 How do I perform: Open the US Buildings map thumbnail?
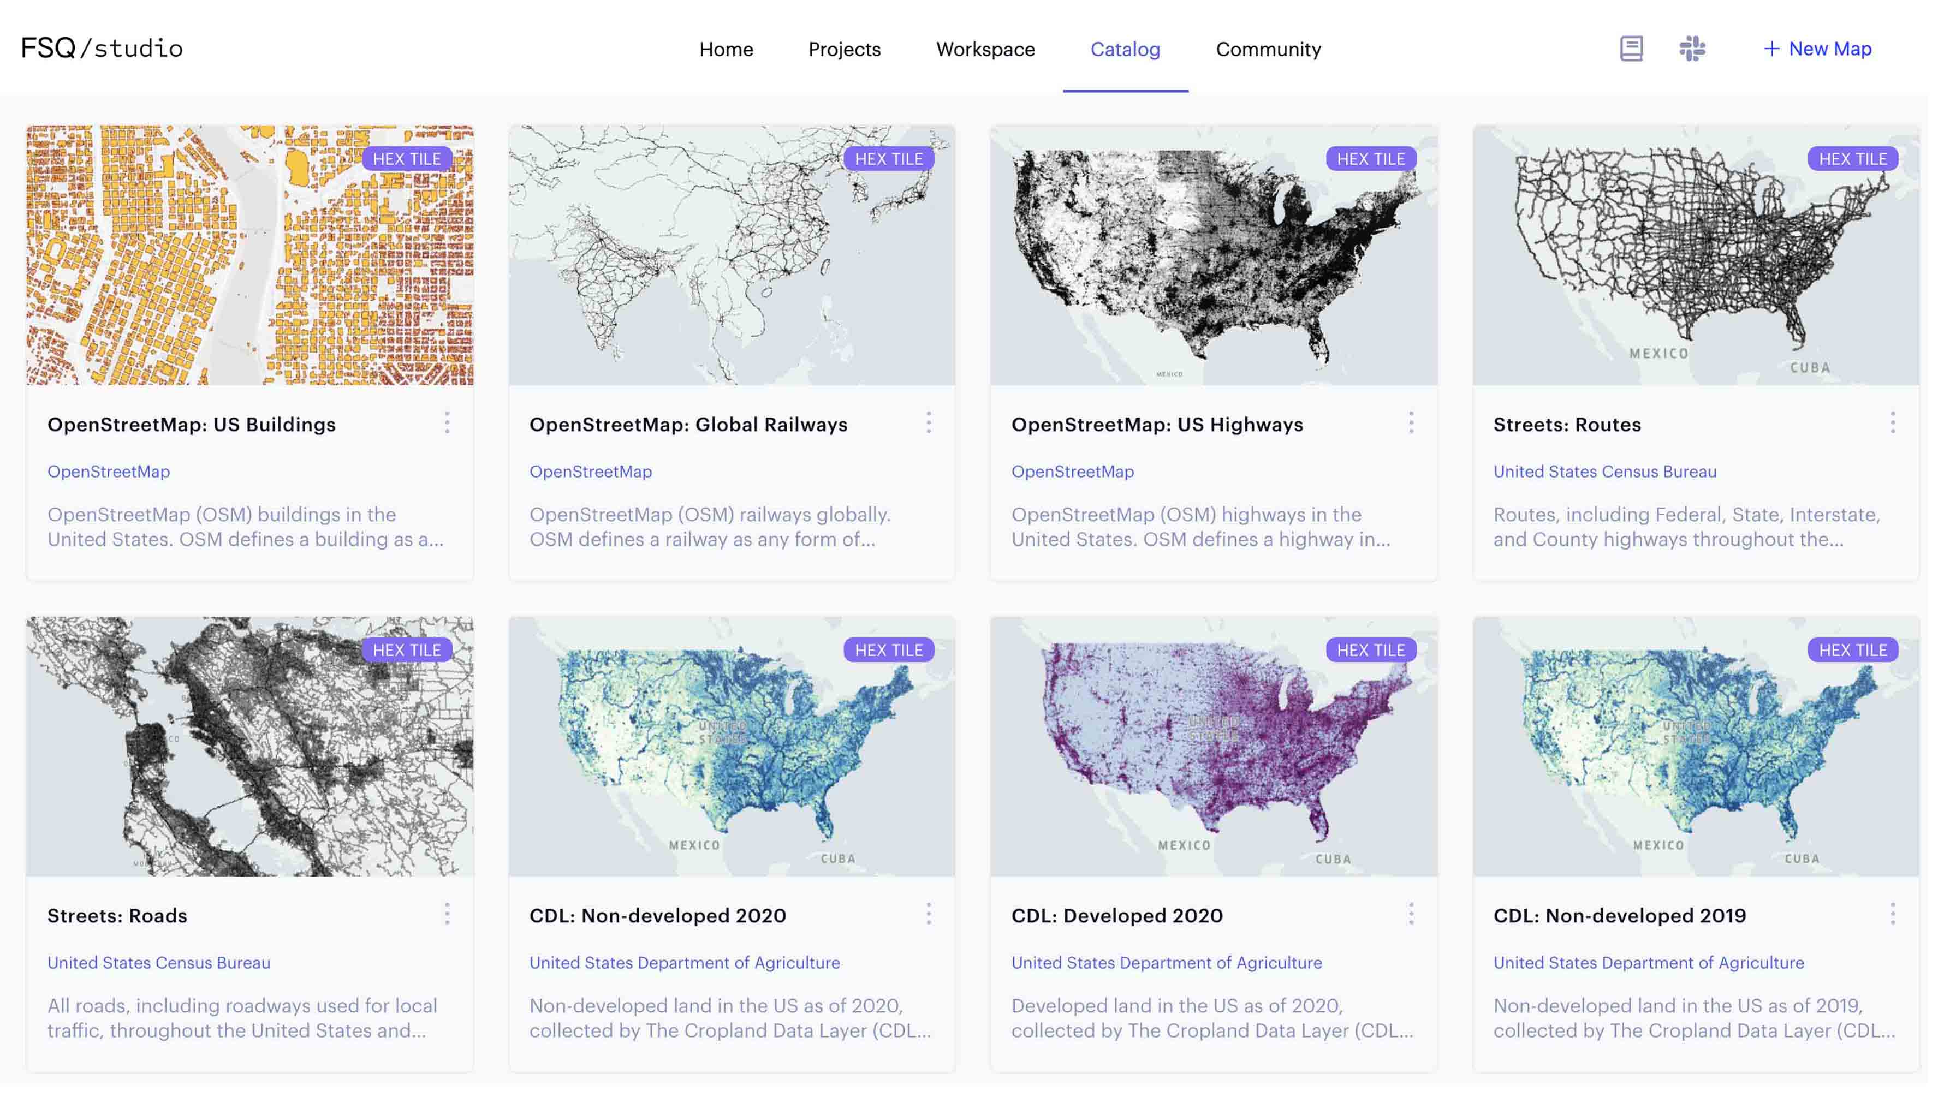pyautogui.click(x=250, y=255)
